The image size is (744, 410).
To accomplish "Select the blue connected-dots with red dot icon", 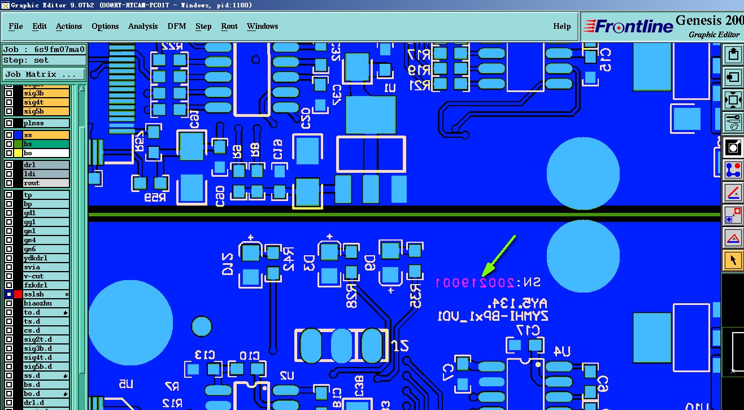I will tap(733, 169).
